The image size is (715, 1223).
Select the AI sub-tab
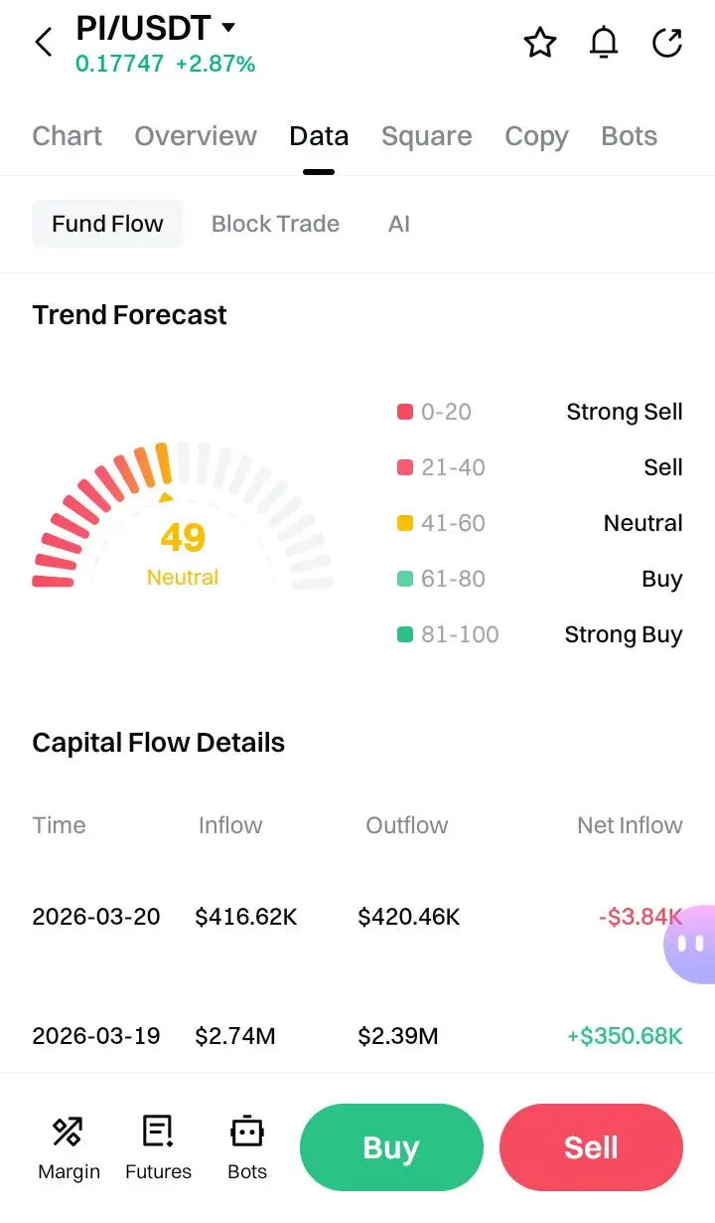399,224
